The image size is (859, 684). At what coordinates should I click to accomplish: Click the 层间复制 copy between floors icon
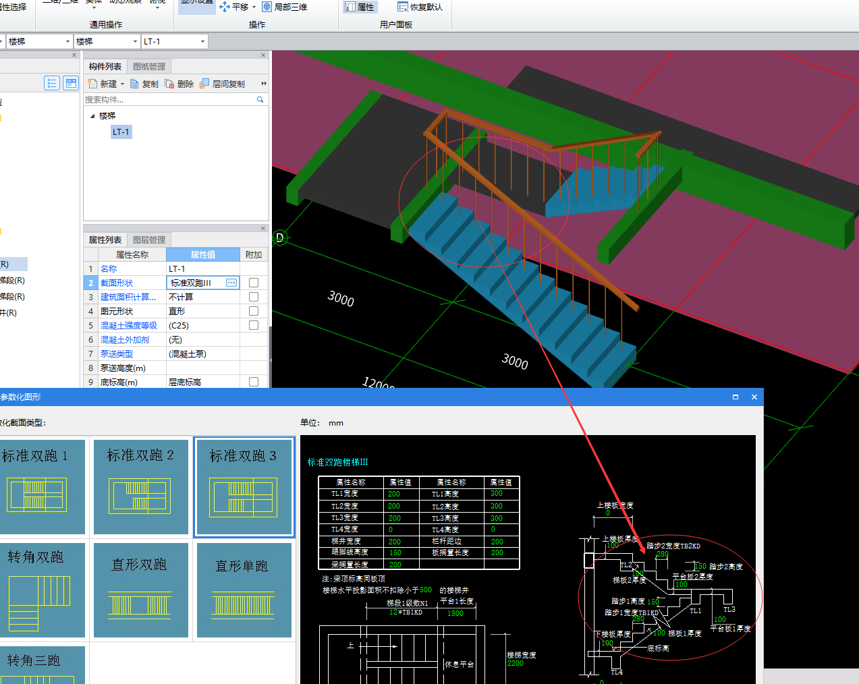[204, 84]
